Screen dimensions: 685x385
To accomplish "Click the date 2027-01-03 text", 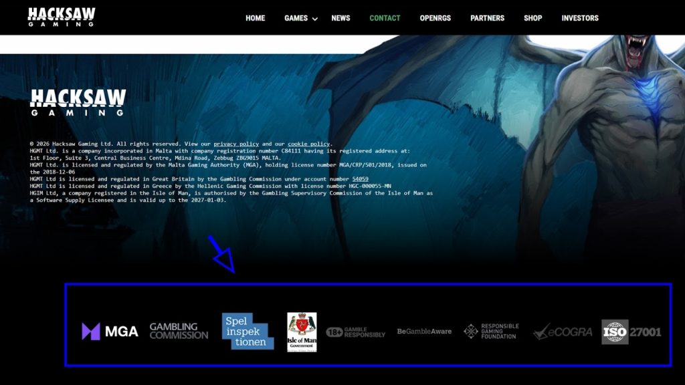I will point(207,200).
